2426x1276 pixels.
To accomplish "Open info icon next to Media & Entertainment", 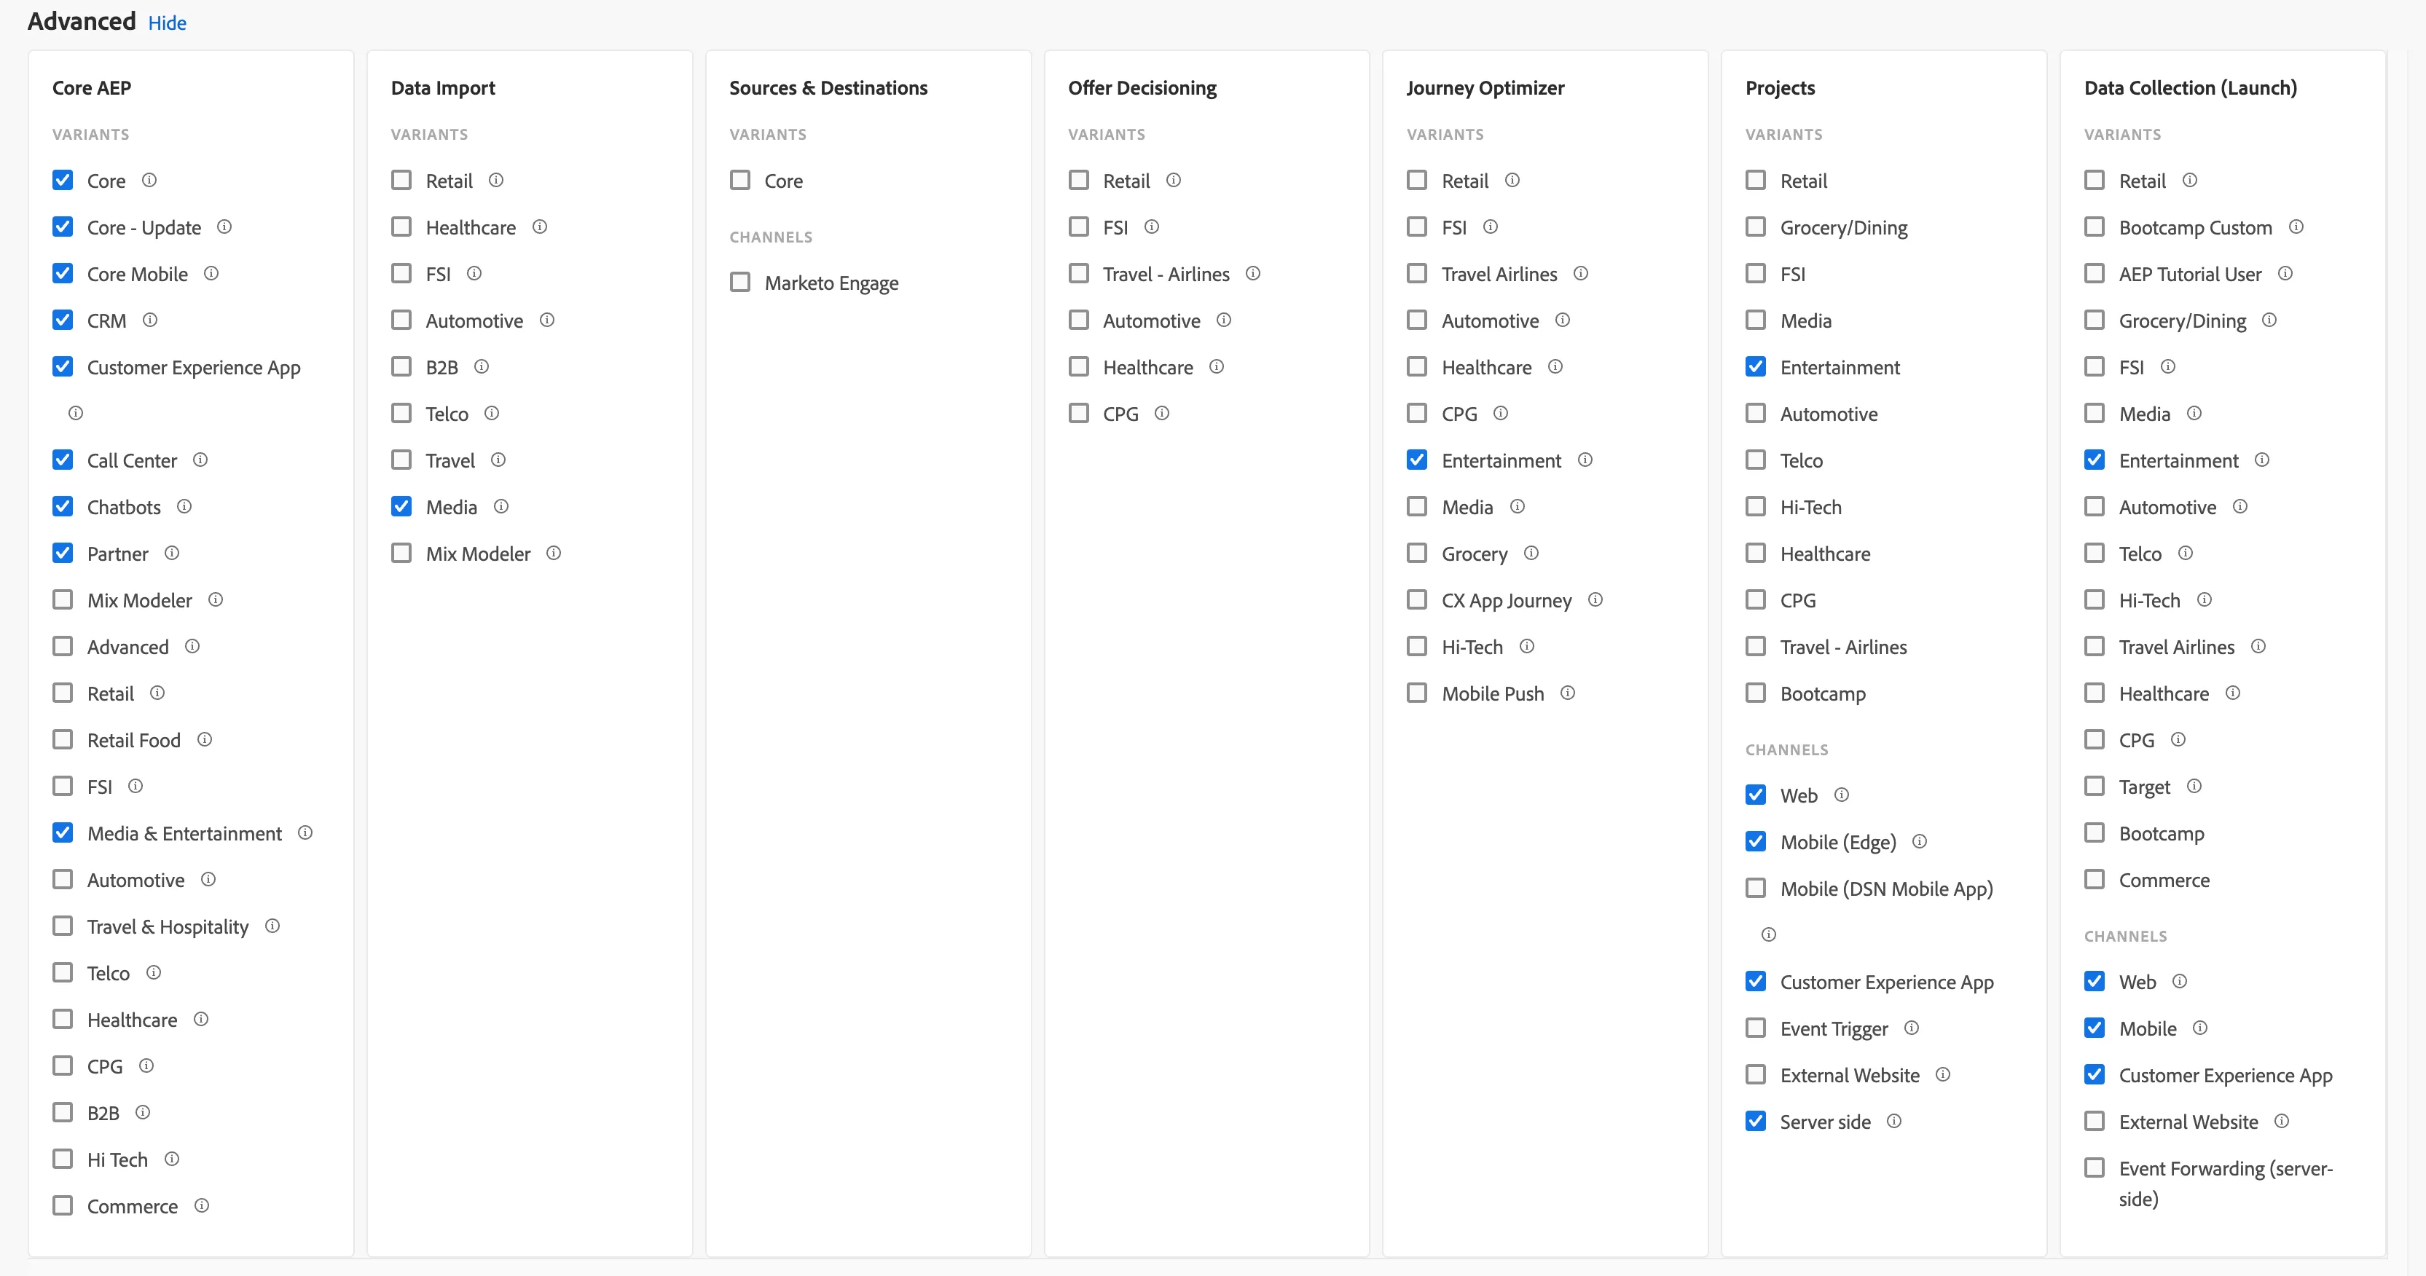I will (305, 832).
